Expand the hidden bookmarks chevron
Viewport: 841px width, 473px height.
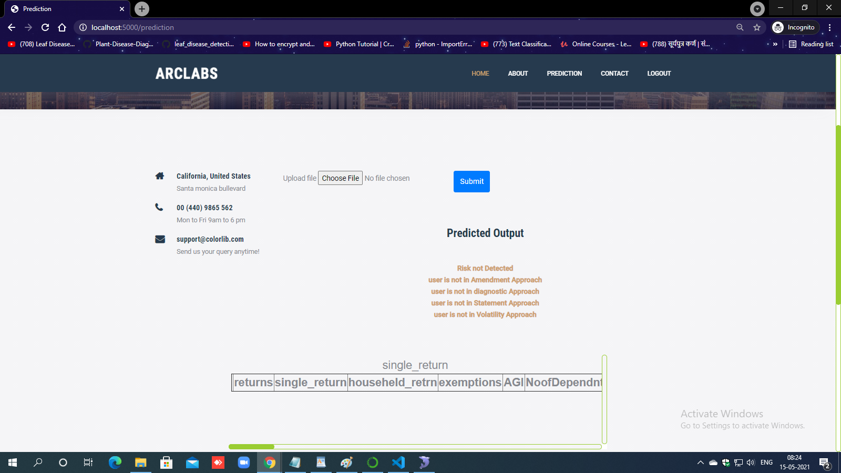tap(775, 44)
